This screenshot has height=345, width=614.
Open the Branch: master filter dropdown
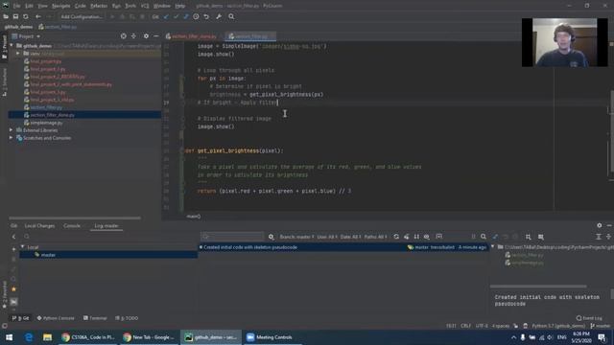coord(296,237)
